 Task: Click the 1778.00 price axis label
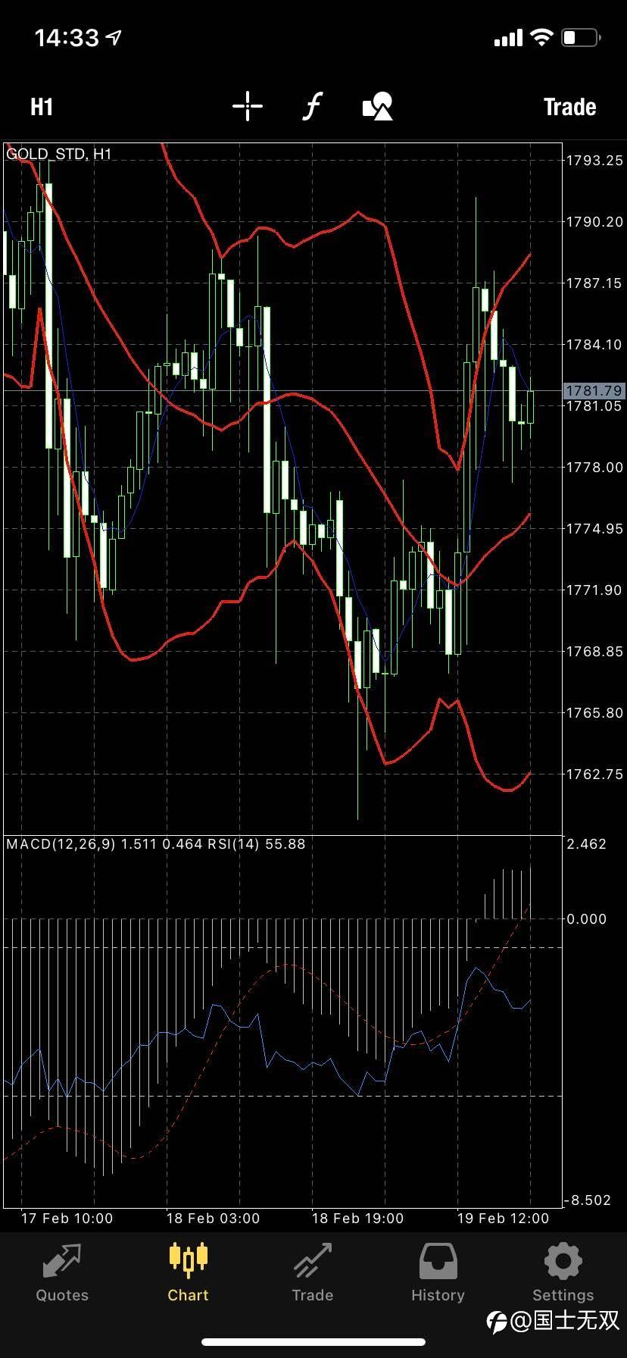[594, 467]
